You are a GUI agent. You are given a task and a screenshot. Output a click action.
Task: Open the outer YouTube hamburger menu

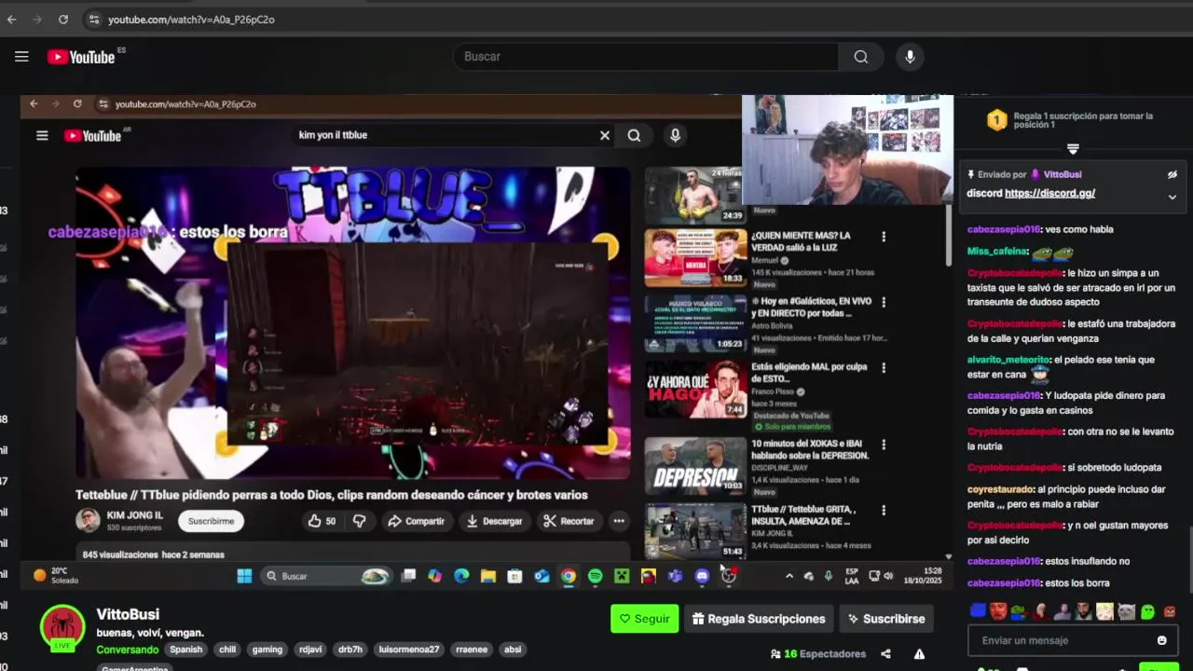(x=21, y=57)
